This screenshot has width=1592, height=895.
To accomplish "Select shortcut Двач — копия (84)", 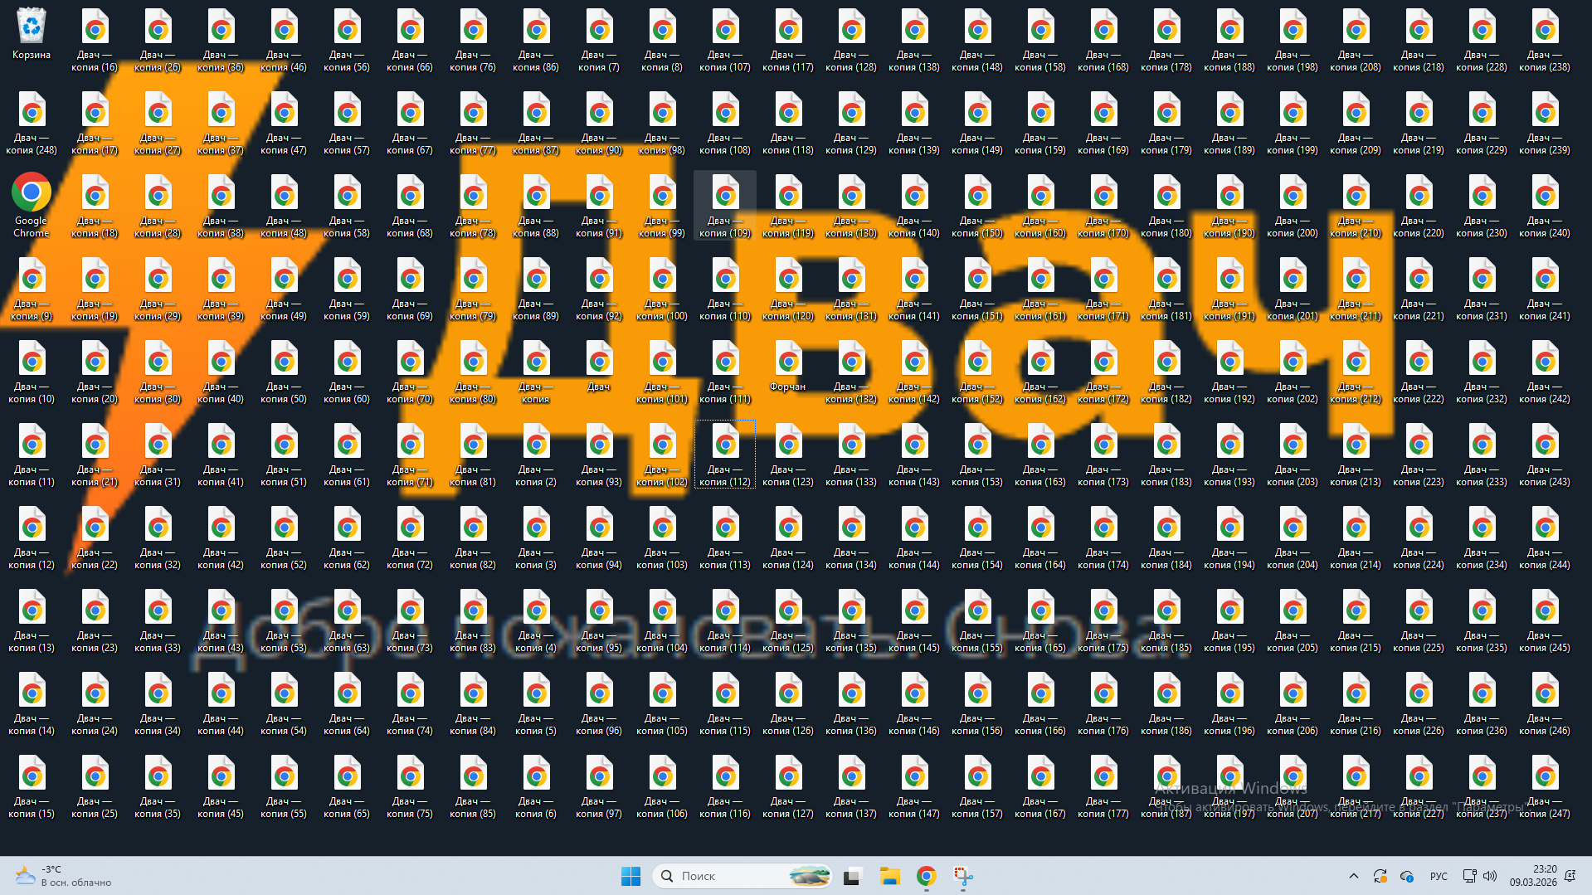I will (473, 703).
